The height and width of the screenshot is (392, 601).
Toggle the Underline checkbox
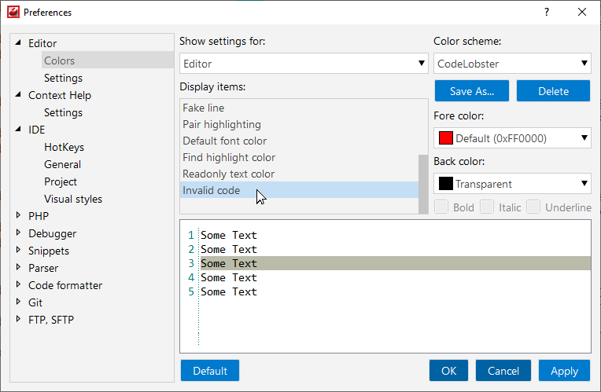[x=533, y=207]
